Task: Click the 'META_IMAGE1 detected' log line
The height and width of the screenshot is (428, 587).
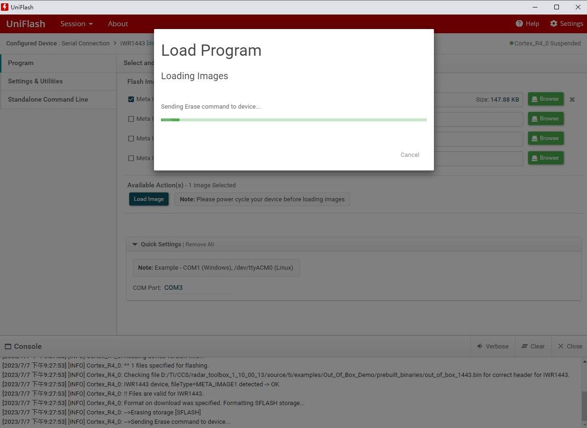Action: pos(141,384)
